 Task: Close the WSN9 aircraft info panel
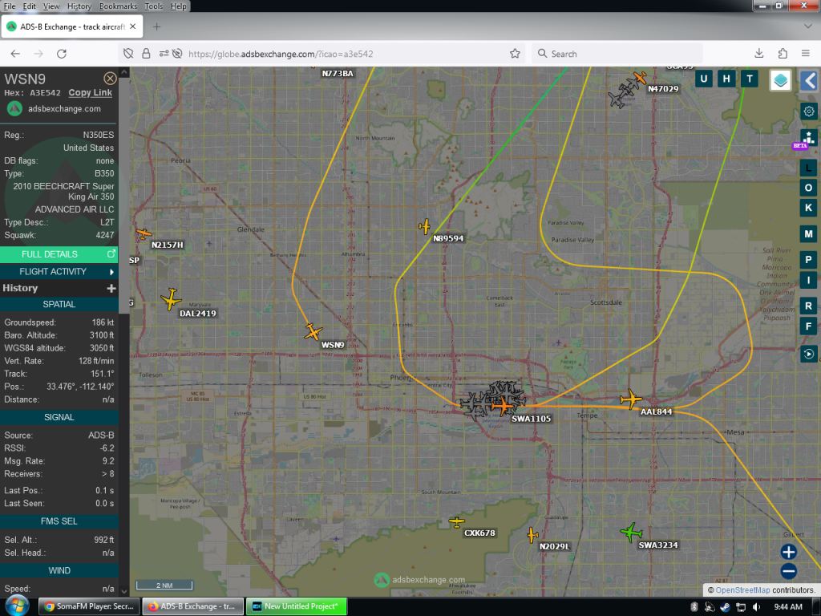coord(110,79)
